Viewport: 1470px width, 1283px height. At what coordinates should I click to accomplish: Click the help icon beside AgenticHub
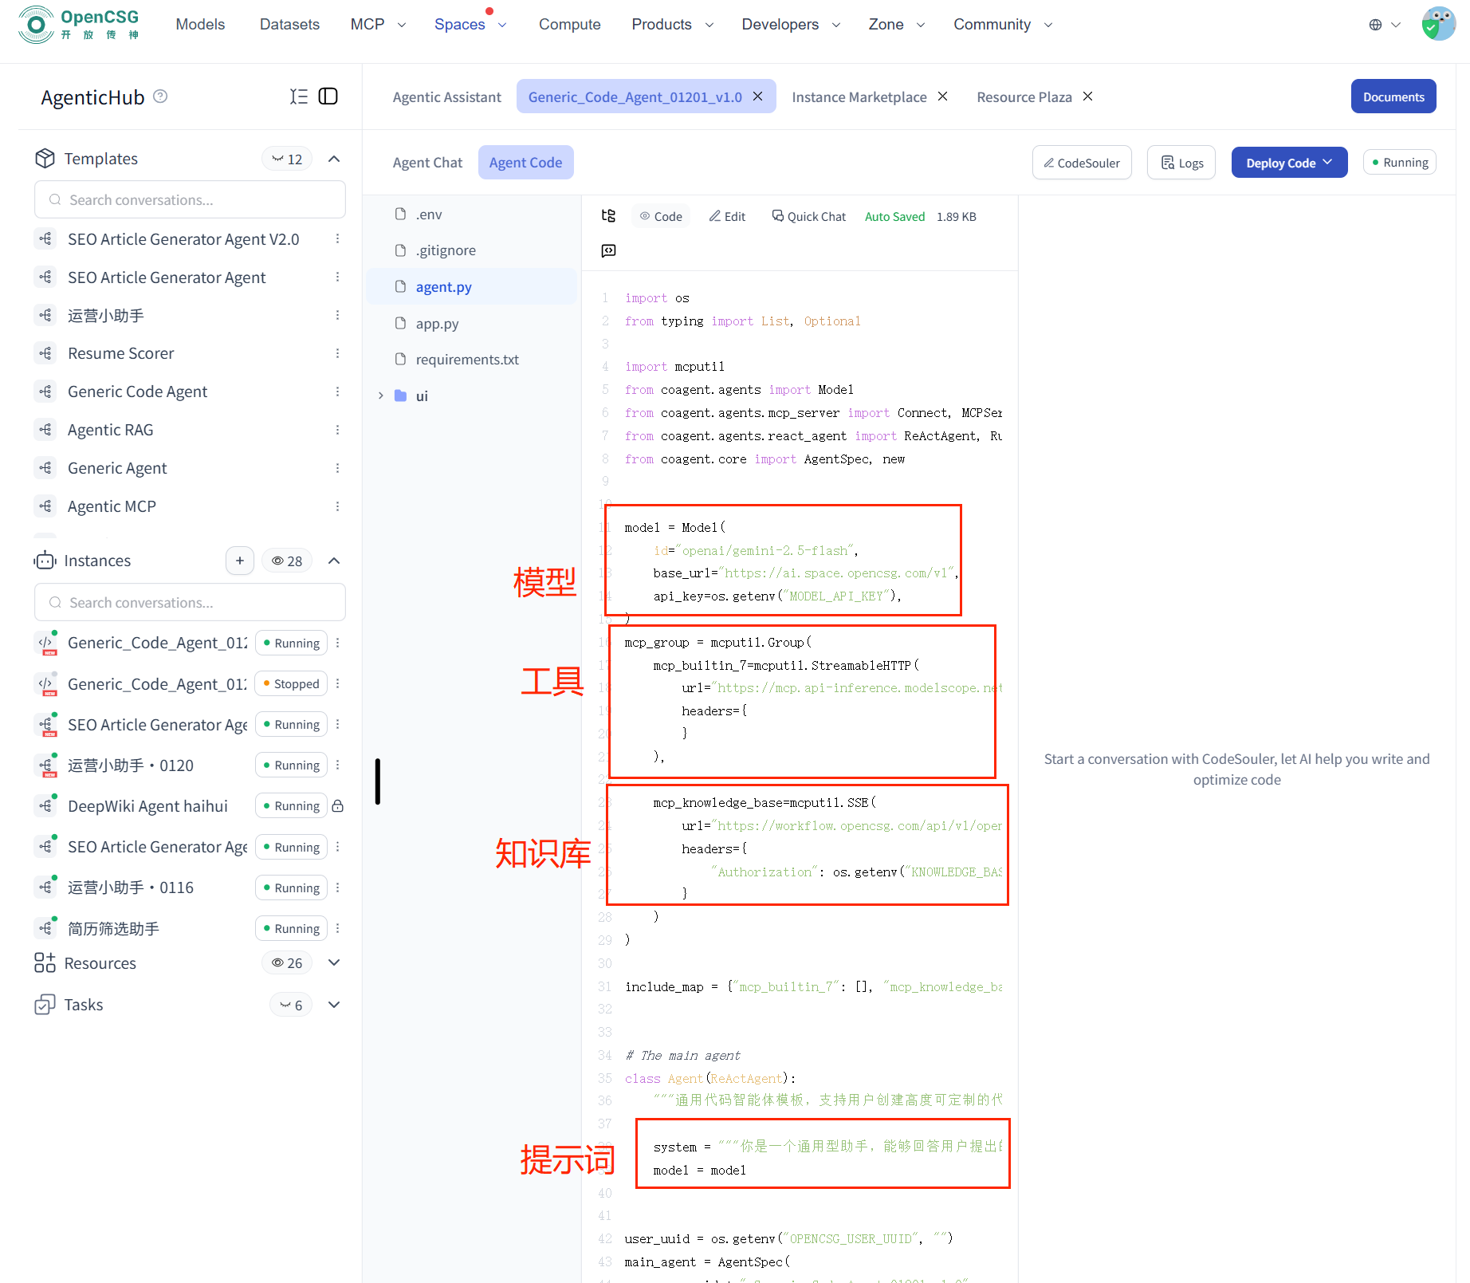[x=160, y=96]
